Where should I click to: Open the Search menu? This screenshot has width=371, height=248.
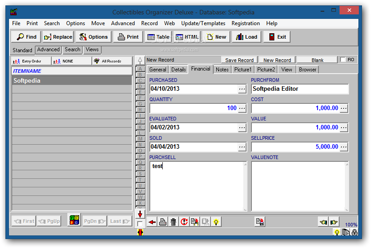coord(52,23)
